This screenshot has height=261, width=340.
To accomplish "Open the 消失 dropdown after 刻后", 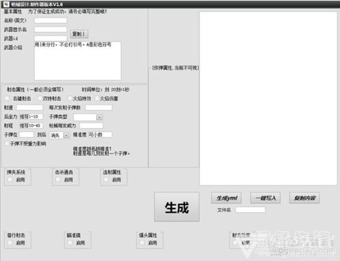I will [66, 136].
